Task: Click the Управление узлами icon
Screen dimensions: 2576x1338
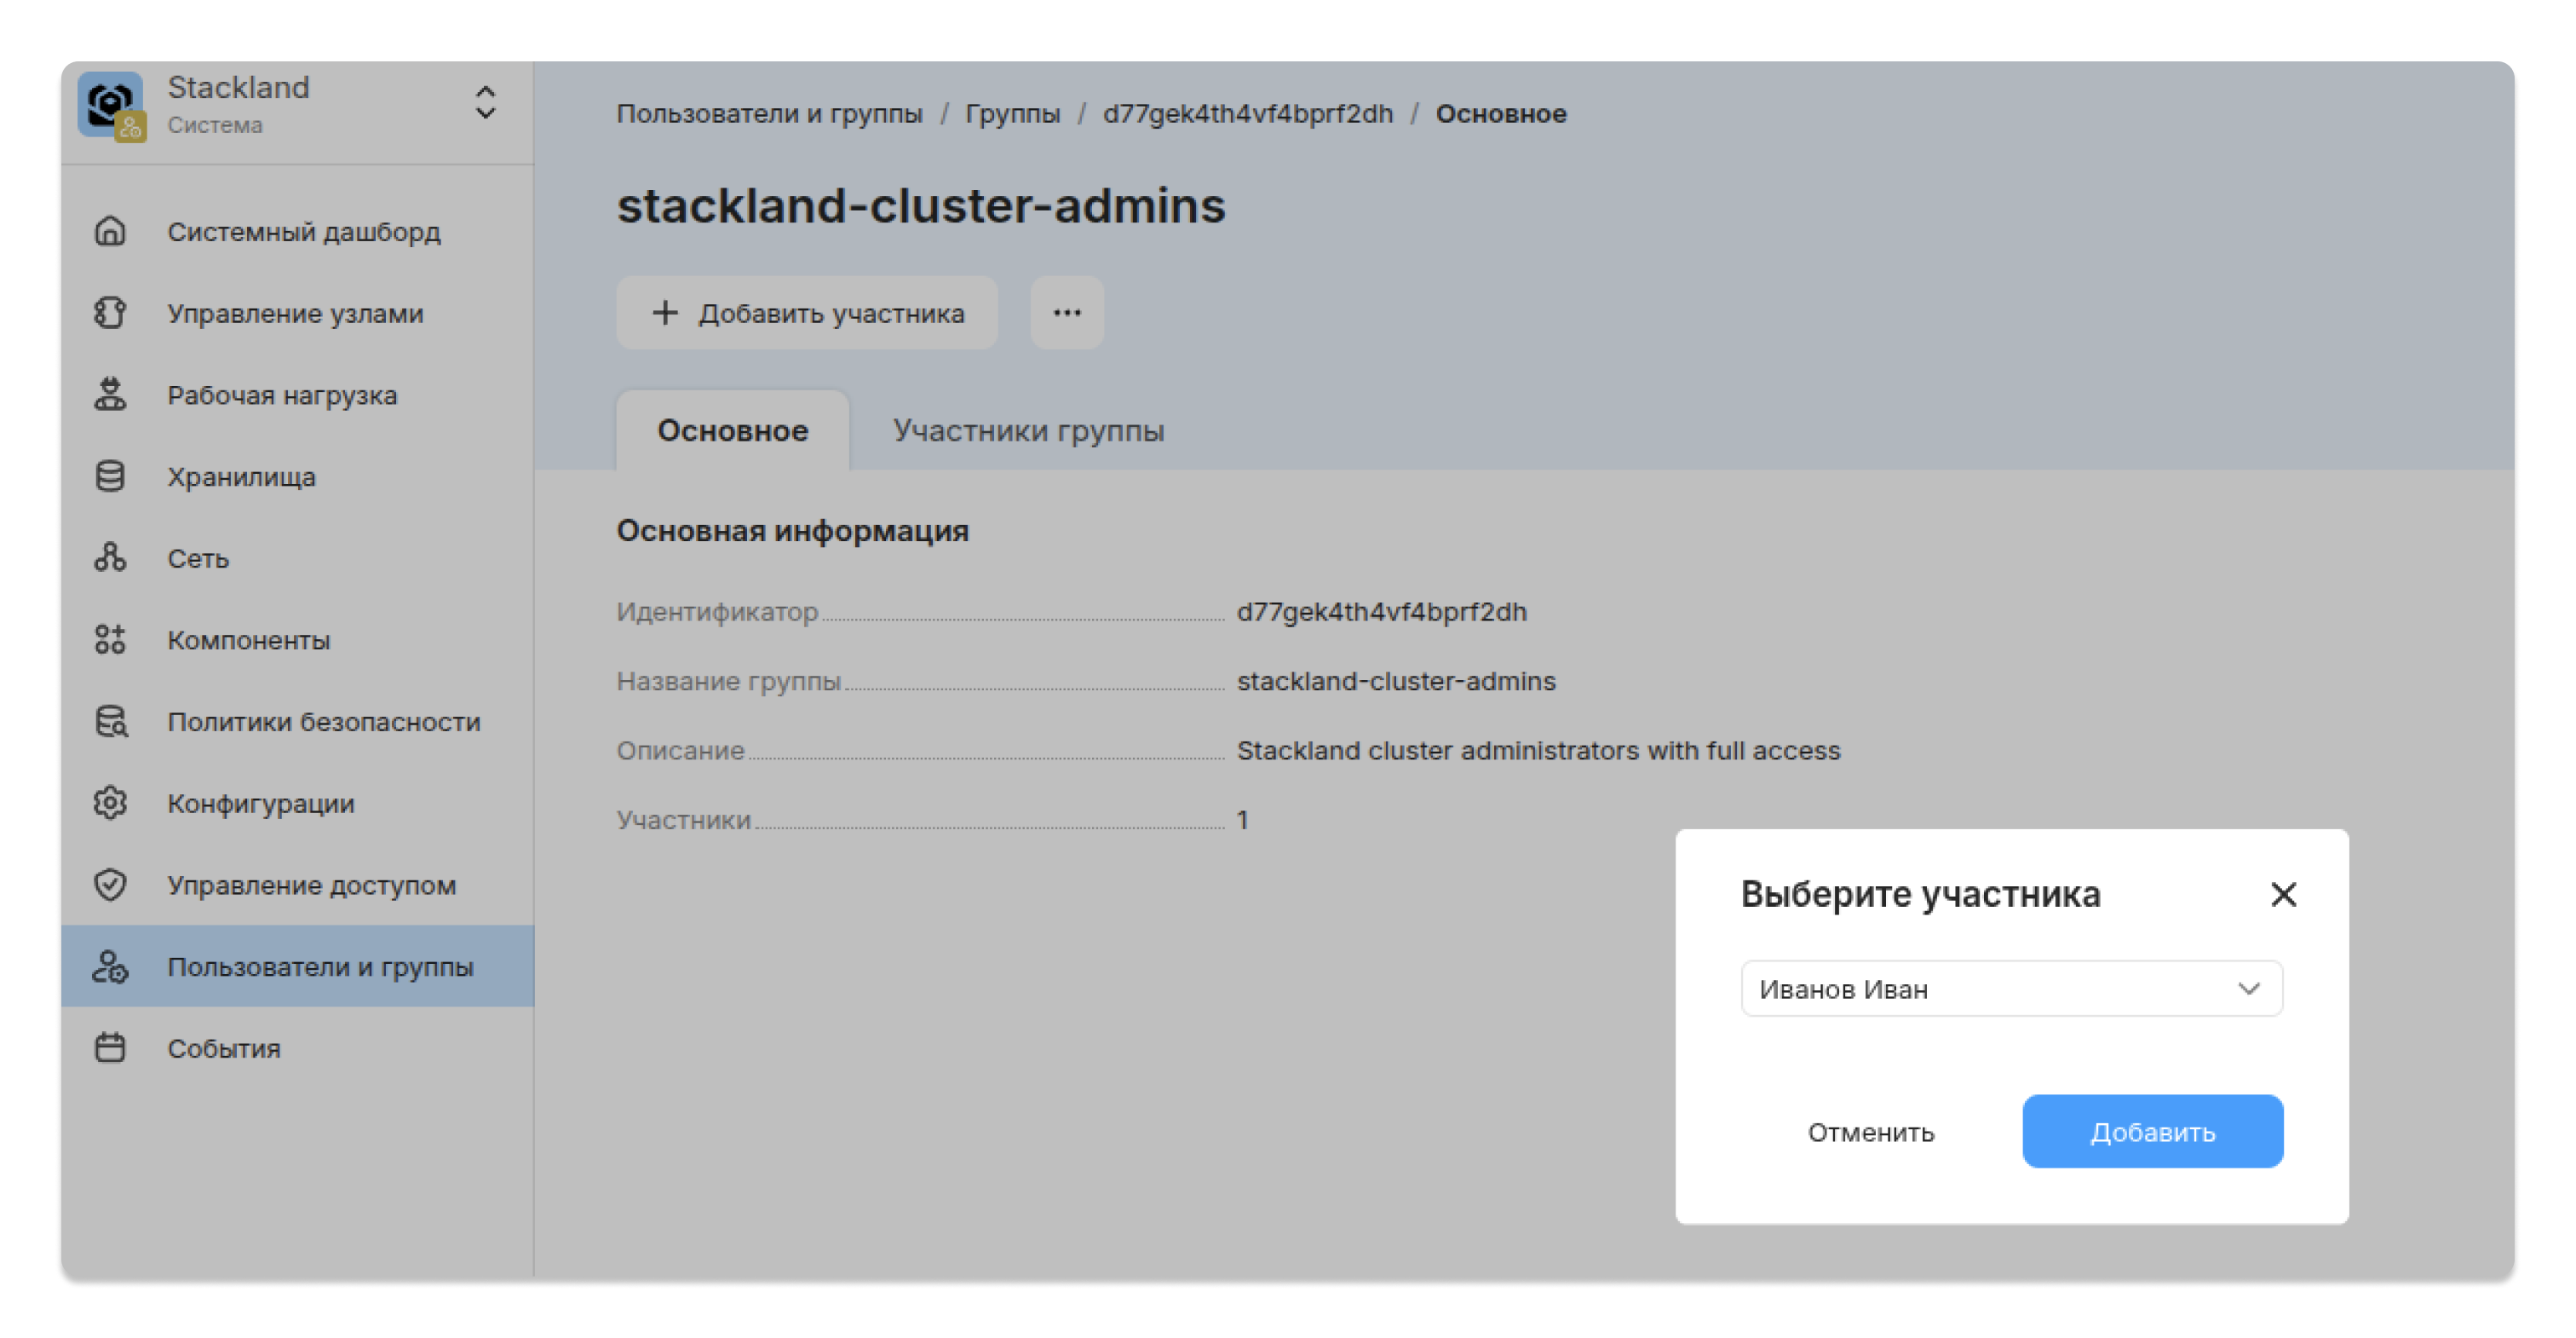Action: click(x=110, y=314)
